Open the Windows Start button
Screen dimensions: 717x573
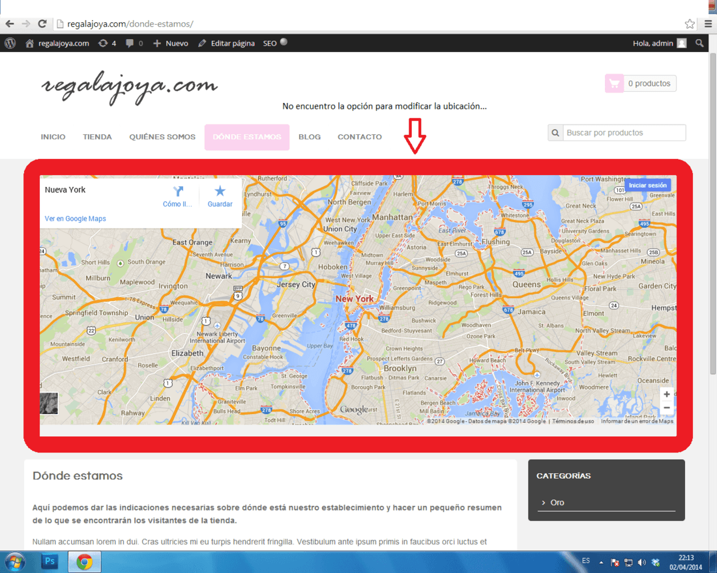pyautogui.click(x=14, y=561)
